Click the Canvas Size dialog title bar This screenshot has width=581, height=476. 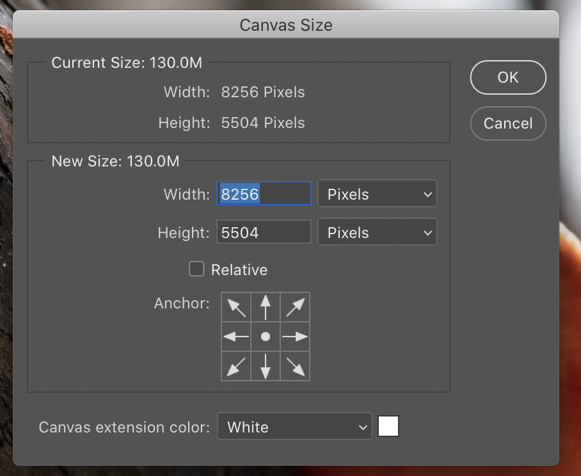(286, 26)
